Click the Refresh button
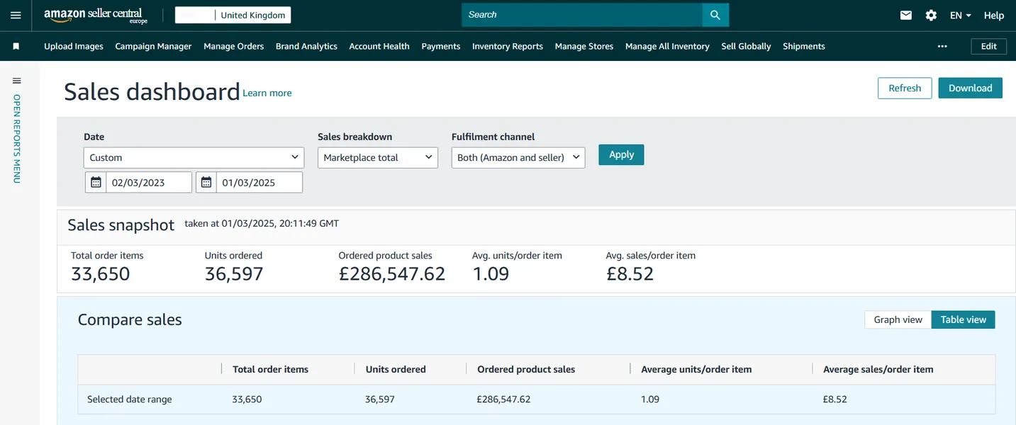Viewport: 1016px width, 425px height. pyautogui.click(x=905, y=88)
